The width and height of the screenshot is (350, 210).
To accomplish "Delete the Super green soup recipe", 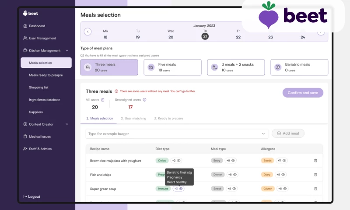I will point(315,189).
